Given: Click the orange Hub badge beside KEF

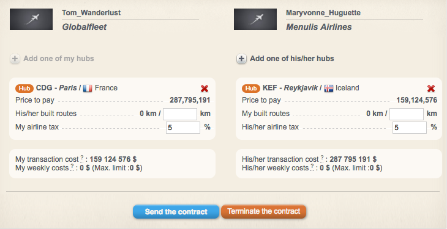Looking at the screenshot, I should pos(251,88).
